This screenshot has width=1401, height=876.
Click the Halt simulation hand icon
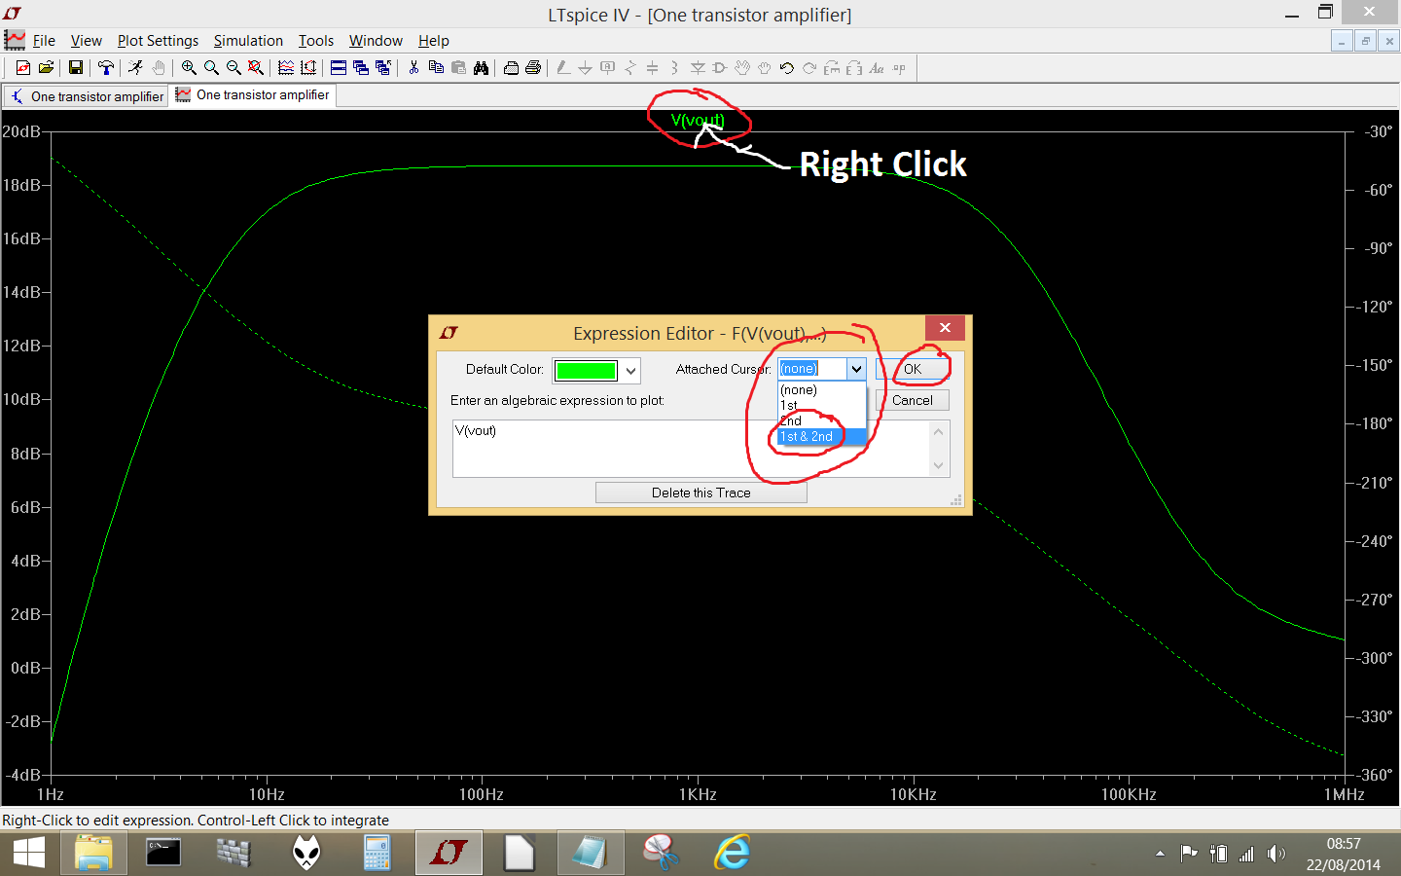(x=158, y=68)
